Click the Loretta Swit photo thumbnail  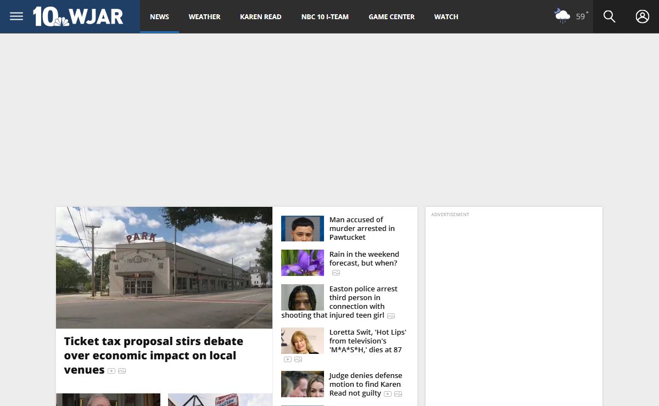(303, 341)
